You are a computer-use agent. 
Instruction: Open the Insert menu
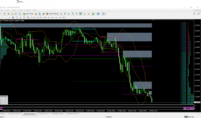(7, 10)
